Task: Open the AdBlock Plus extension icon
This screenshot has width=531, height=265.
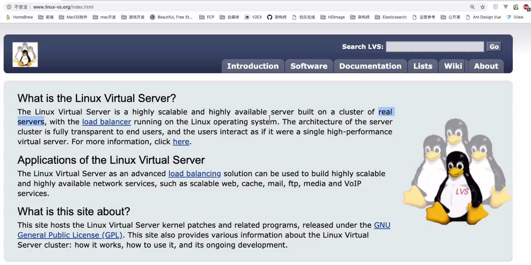Action: [x=526, y=7]
